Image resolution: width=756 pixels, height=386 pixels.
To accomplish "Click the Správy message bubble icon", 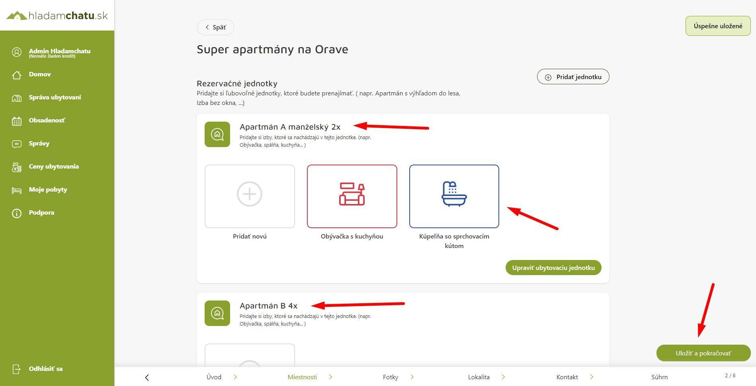I will tap(17, 144).
